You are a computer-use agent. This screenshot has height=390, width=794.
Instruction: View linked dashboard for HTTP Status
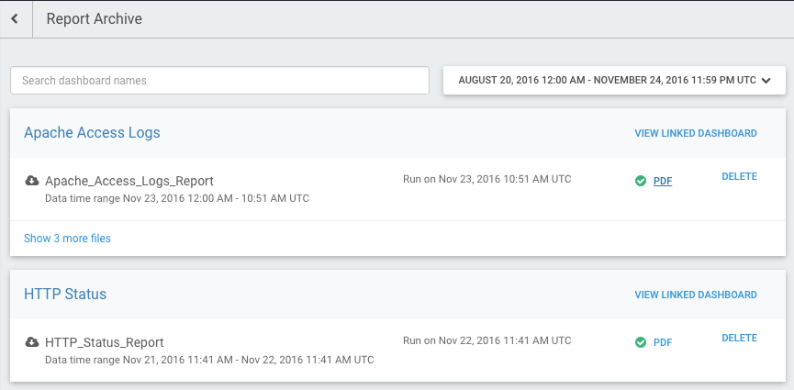[696, 295]
